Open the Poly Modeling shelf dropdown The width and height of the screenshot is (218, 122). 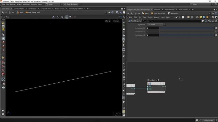(x=72, y=4)
